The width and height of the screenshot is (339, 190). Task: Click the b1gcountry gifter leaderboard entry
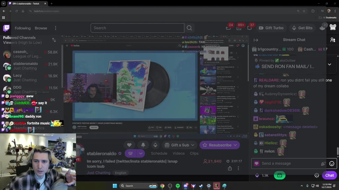pyautogui.click(x=273, y=49)
